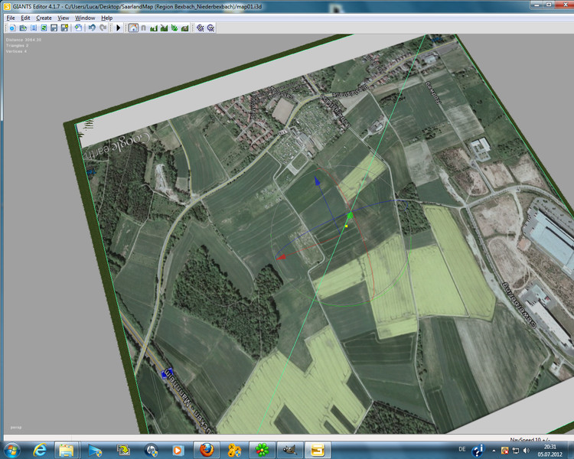This screenshot has width=574, height=459.
Task: Open Windows Explorer from taskbar
Action: [x=67, y=450]
